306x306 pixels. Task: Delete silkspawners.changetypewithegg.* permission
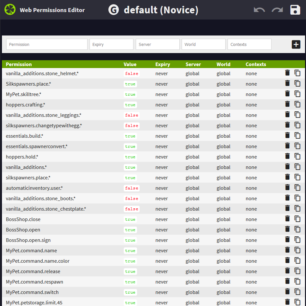(287, 125)
